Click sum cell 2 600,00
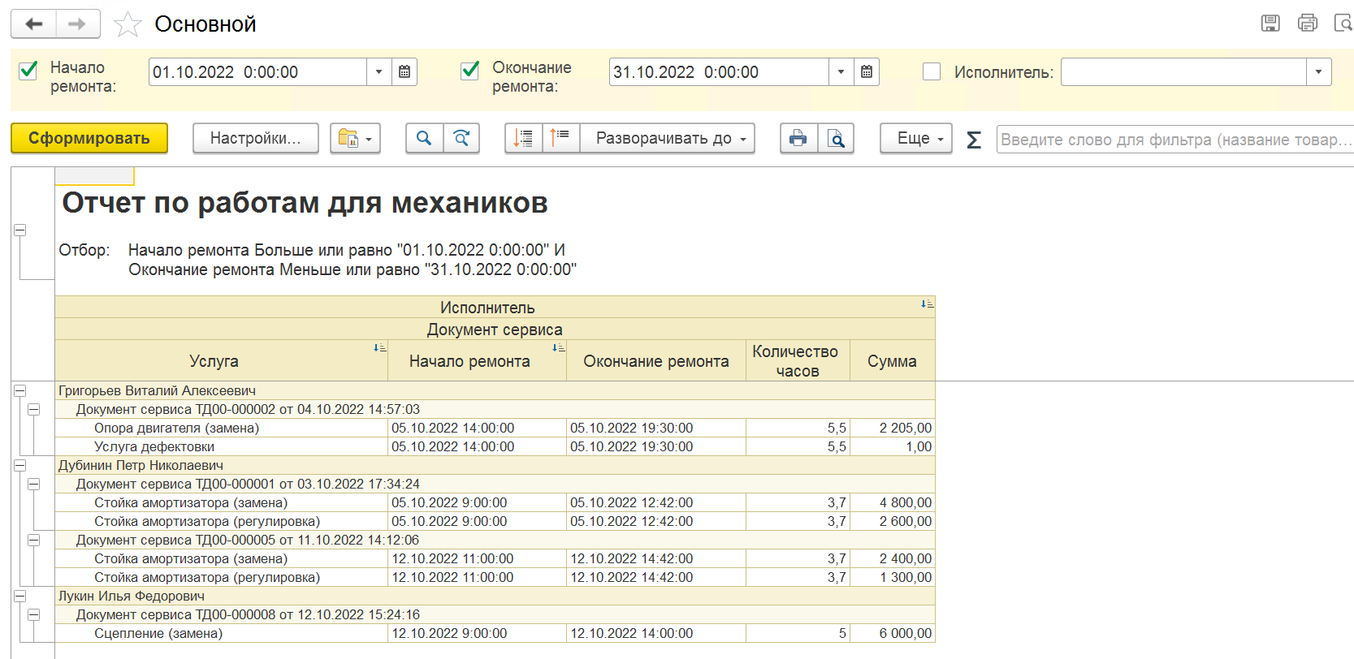Viewport: 1354px width, 659px height. [x=893, y=521]
